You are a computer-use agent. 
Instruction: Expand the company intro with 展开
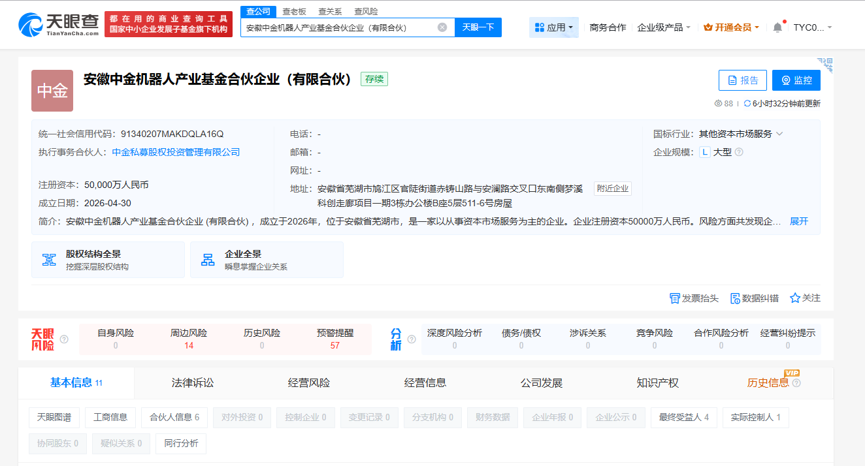799,221
